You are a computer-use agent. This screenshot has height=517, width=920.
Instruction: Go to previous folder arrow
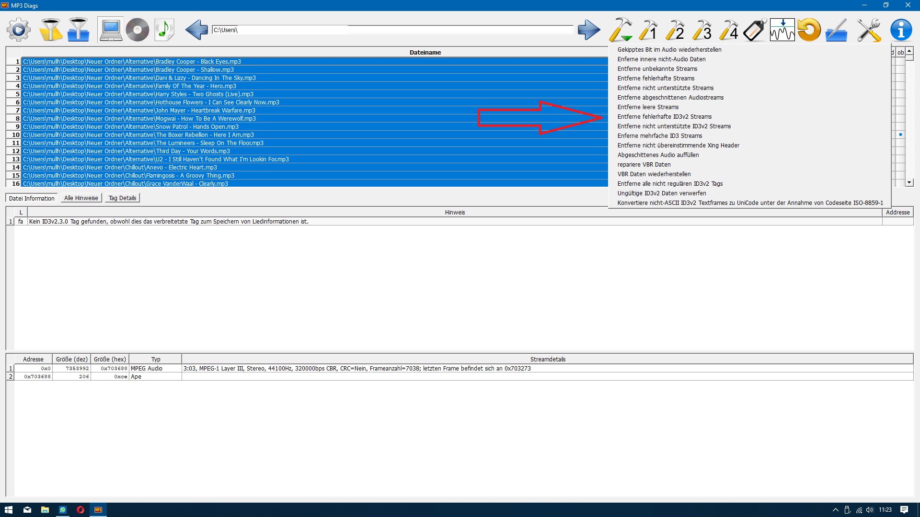pyautogui.click(x=196, y=30)
